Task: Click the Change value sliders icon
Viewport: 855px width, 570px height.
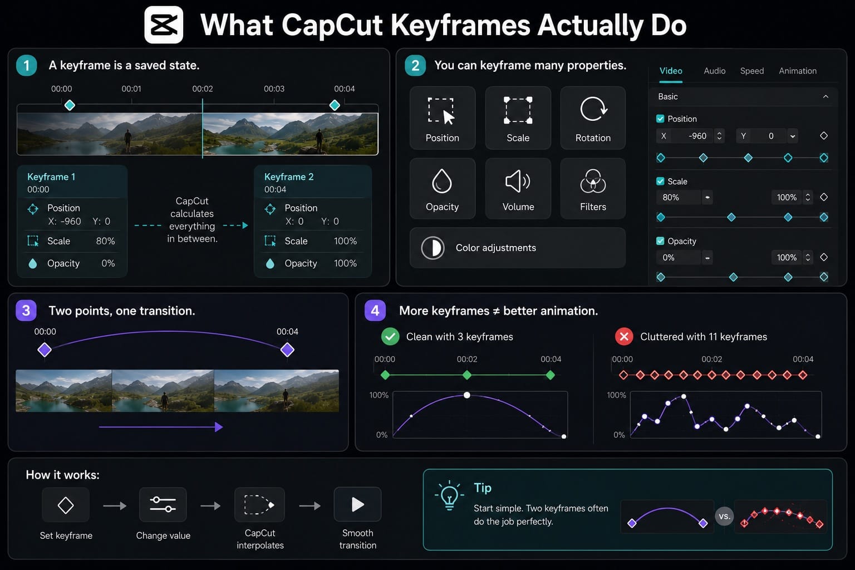Action: coord(163,505)
